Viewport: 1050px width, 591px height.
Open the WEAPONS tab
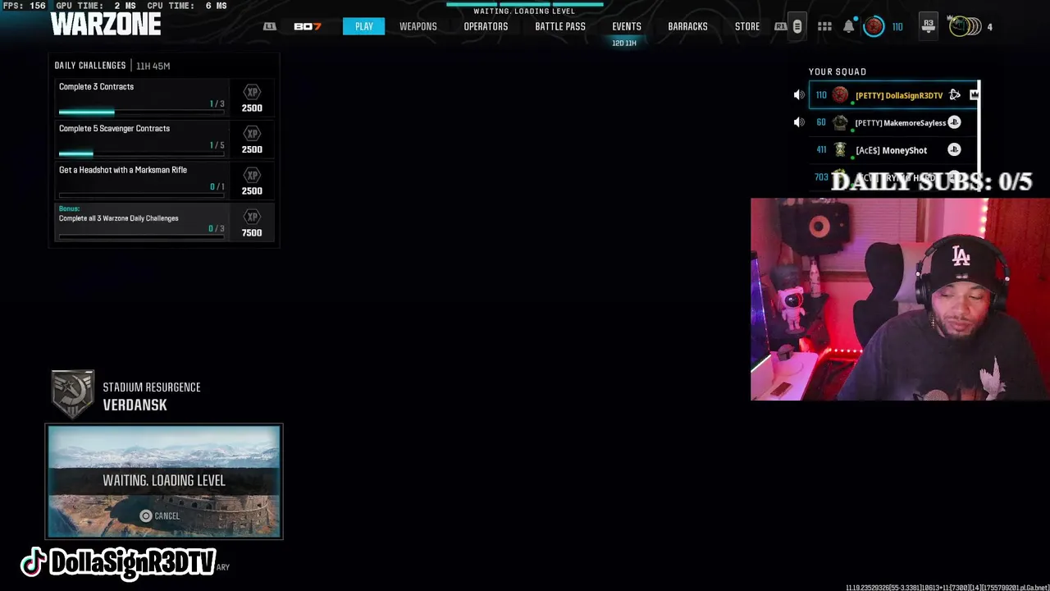pyautogui.click(x=418, y=26)
